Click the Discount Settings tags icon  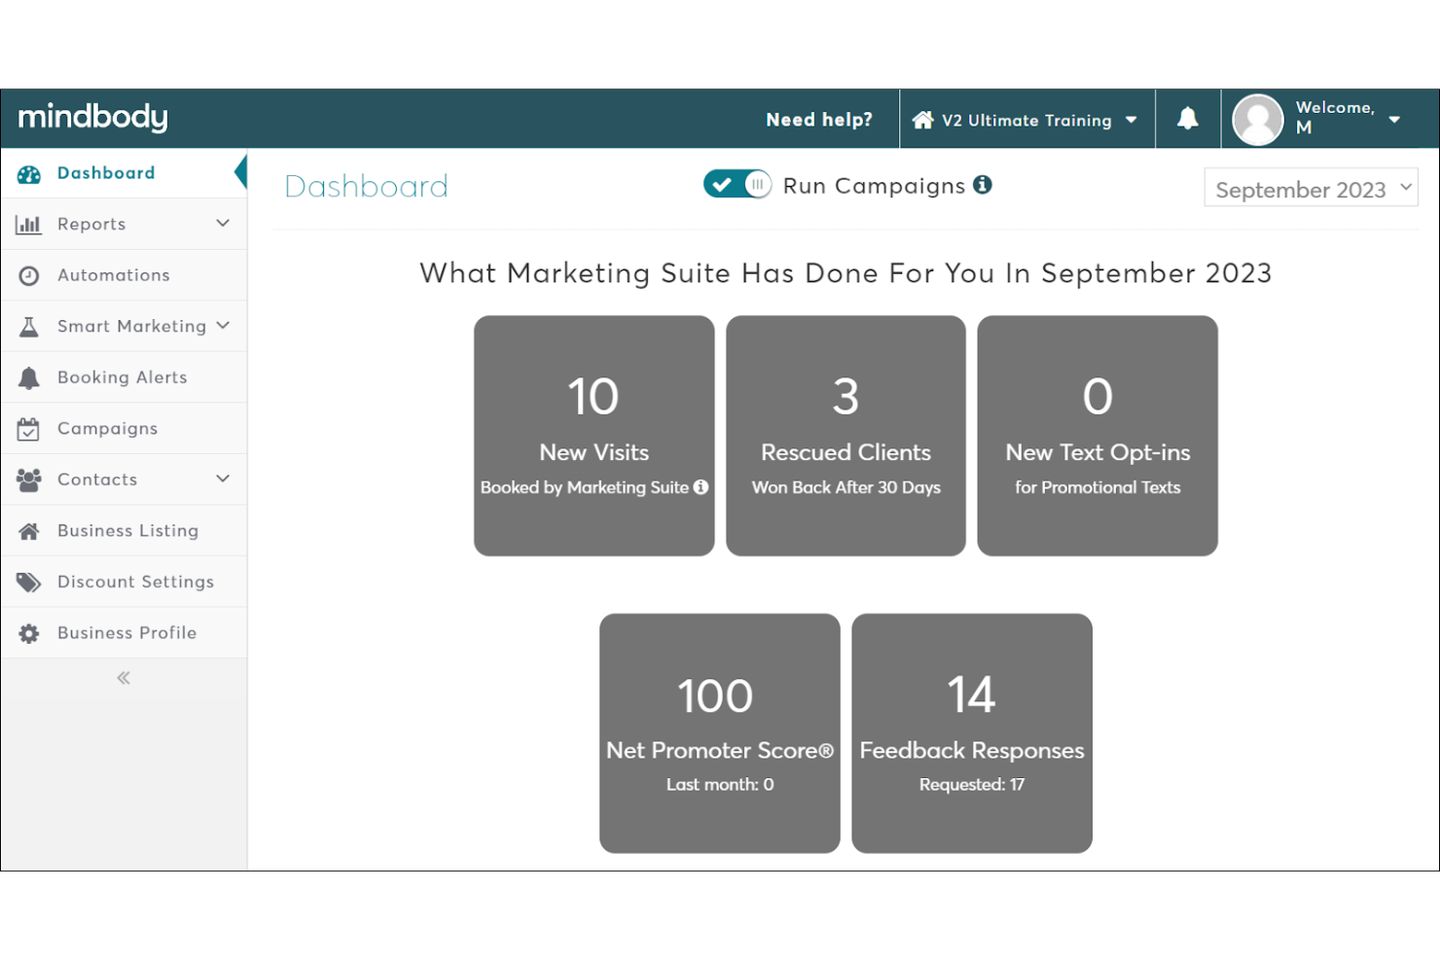point(29,583)
